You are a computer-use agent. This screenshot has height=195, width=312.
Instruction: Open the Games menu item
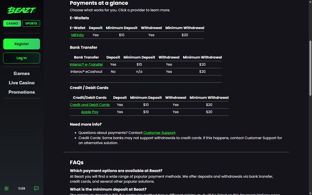[x=22, y=73]
